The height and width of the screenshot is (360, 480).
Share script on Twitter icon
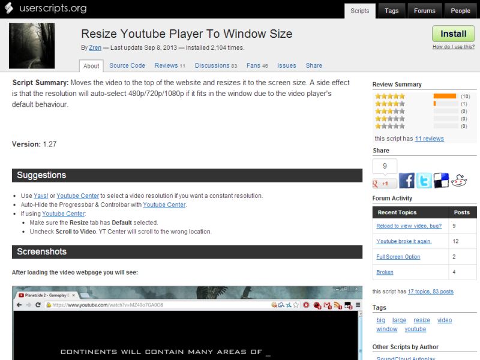(424, 181)
